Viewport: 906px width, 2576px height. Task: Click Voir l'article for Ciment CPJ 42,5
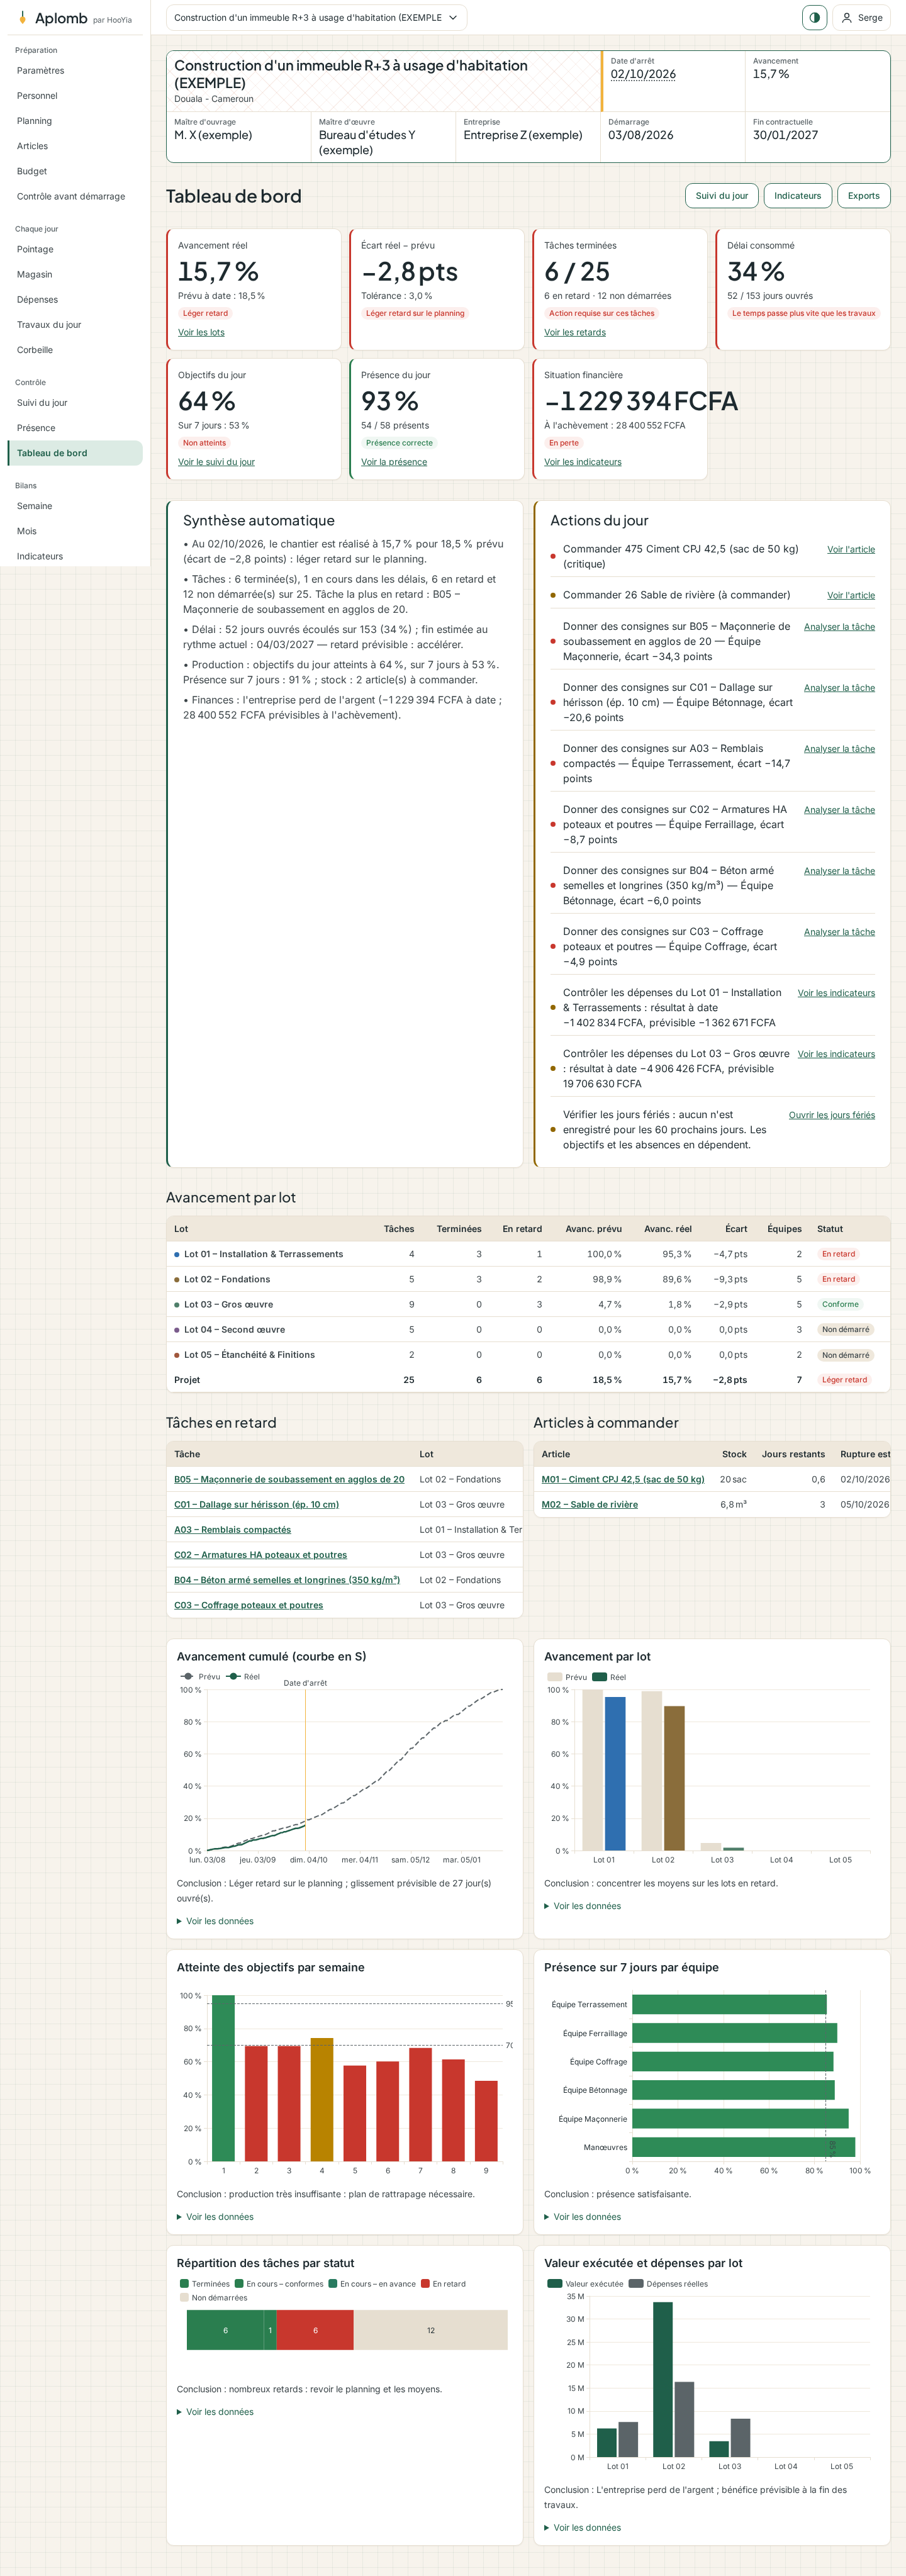[x=851, y=549]
